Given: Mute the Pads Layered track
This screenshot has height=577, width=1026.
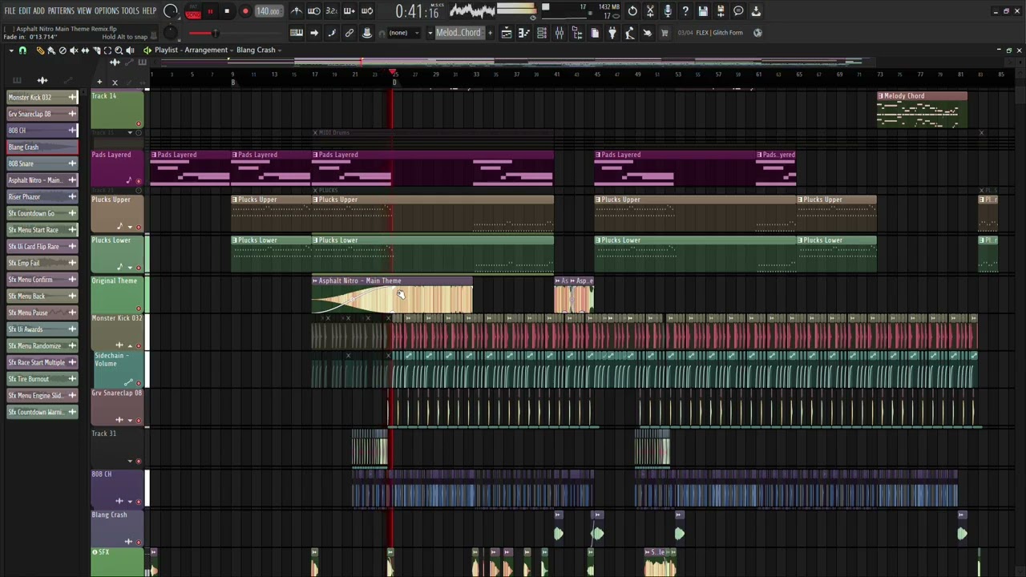Looking at the screenshot, I should pyautogui.click(x=138, y=182).
